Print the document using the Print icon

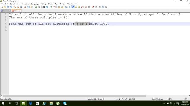21,7
